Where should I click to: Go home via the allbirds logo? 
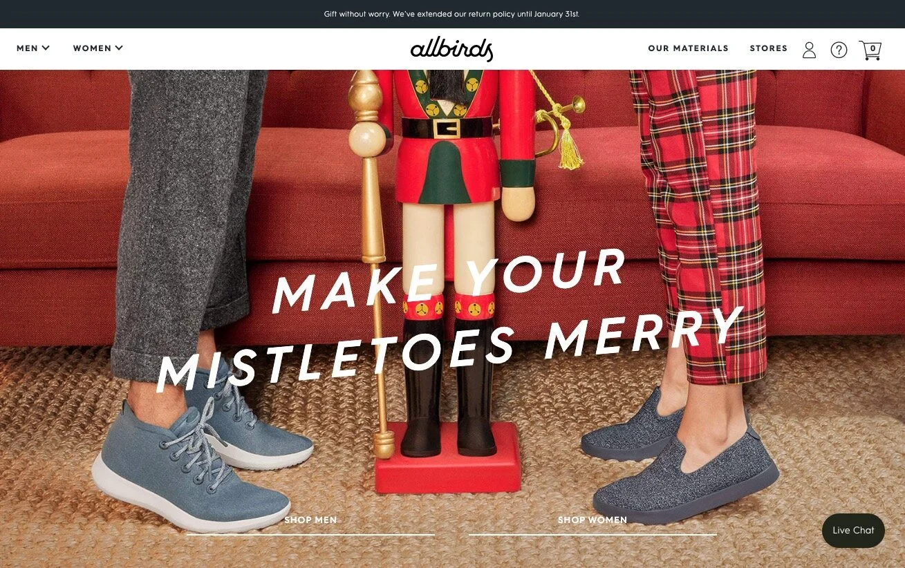pyautogui.click(x=451, y=49)
